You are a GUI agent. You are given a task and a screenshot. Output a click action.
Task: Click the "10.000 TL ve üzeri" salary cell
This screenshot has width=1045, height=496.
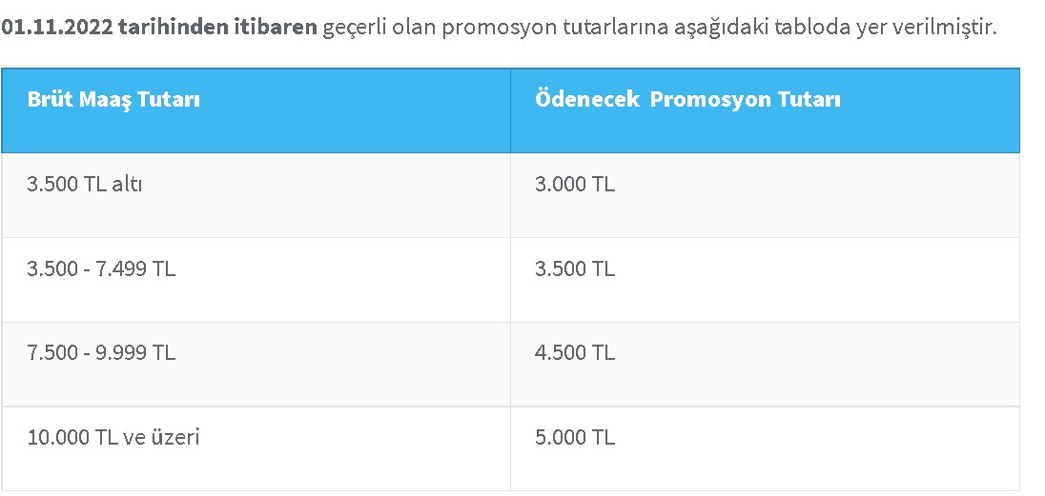pos(113,437)
